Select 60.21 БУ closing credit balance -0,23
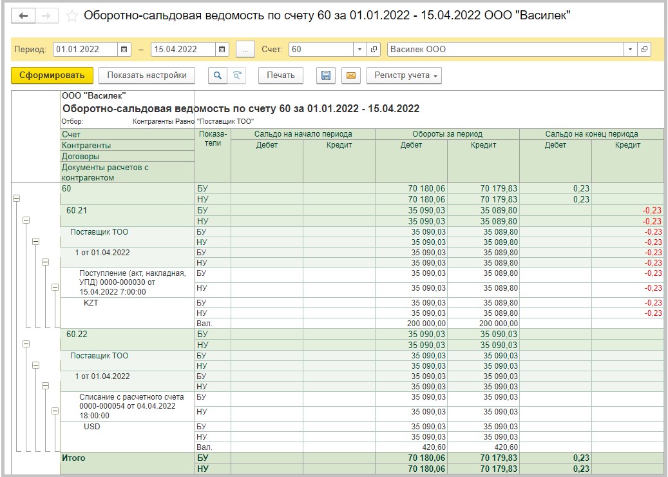 coord(627,211)
